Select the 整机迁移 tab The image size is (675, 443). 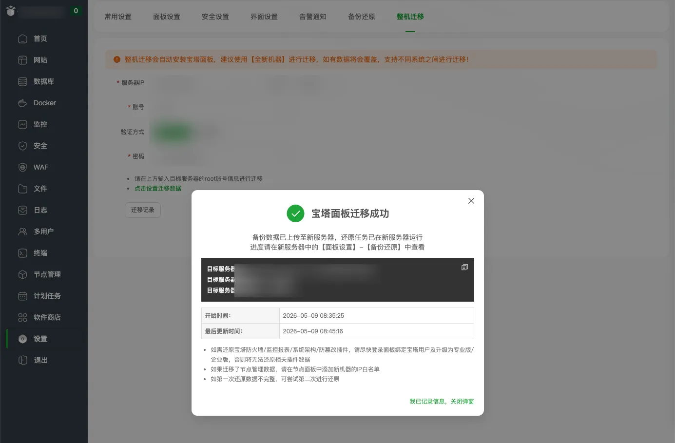(410, 17)
